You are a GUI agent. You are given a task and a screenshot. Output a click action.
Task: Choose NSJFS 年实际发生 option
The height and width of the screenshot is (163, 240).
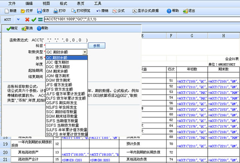[x=67, y=107]
